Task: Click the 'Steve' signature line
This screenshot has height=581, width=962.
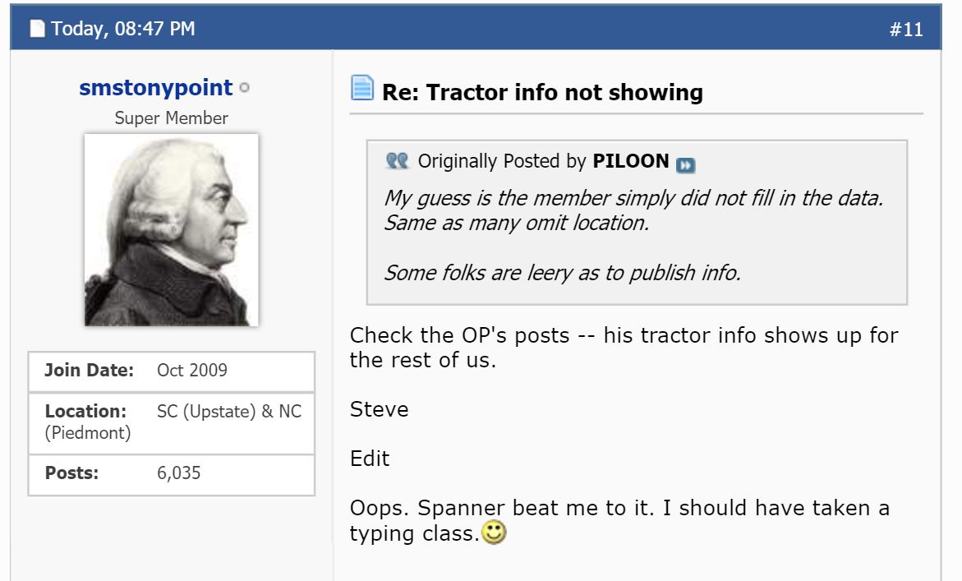Action: click(379, 409)
